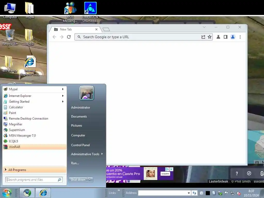This screenshot has height=198, width=264.
Task: Click taskbar address Go/refresh button
Action: [194, 193]
